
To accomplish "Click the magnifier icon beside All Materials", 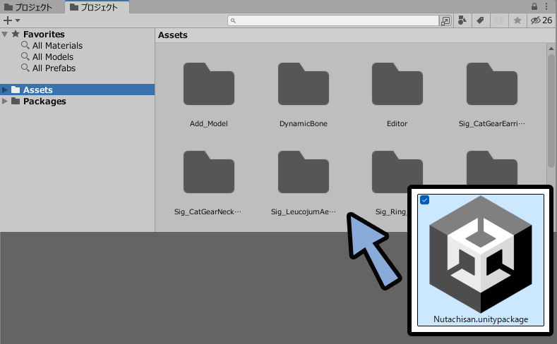I will 25,45.
